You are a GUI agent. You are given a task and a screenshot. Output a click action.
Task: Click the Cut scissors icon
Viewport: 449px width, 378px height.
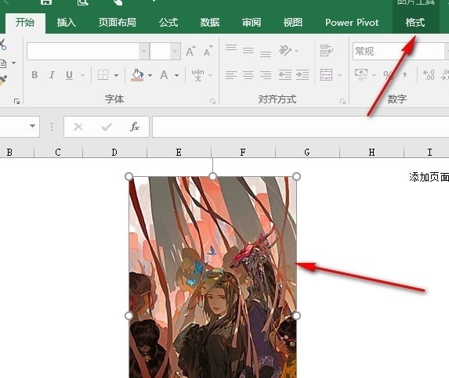pyautogui.click(x=2, y=45)
